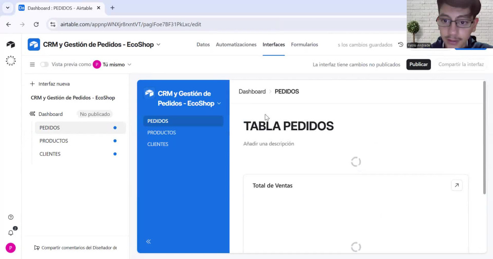Image resolution: width=493 pixels, height=259 pixels.
Task: Click Dashboard in the breadcrumb
Action: coord(252,92)
